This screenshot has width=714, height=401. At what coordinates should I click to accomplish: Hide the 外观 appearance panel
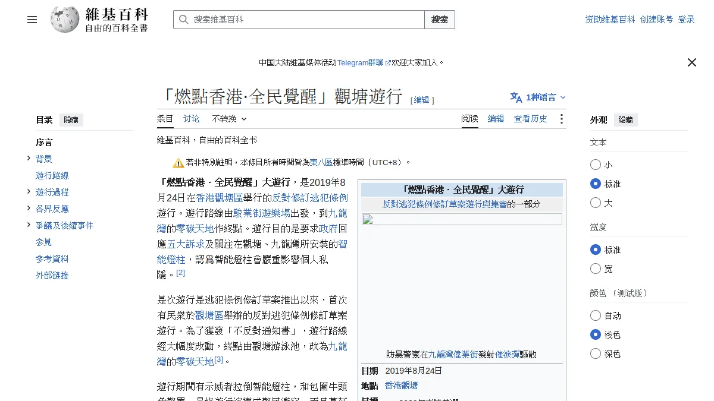pyautogui.click(x=625, y=120)
